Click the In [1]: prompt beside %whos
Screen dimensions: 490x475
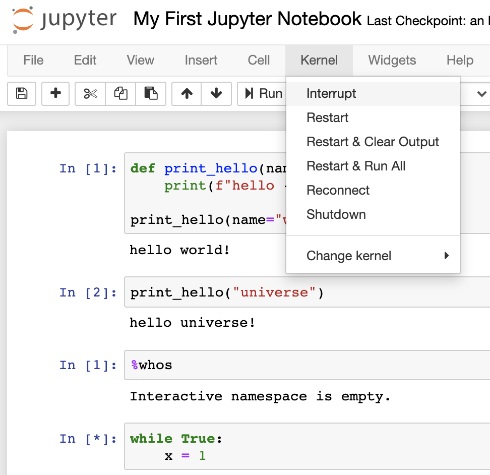[x=88, y=365]
